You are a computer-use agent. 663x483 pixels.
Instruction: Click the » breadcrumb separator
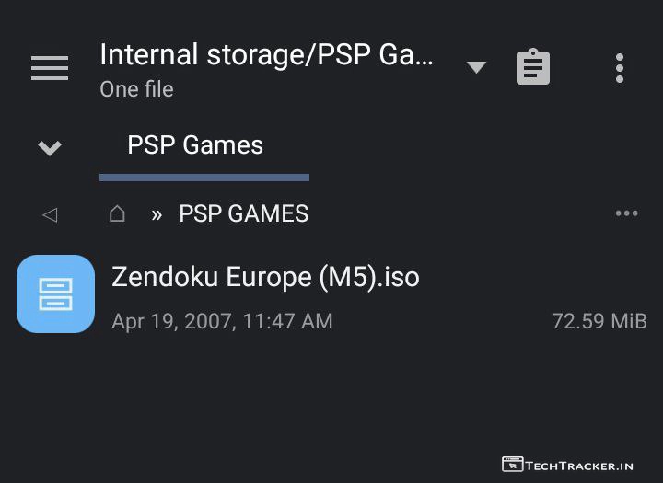157,214
